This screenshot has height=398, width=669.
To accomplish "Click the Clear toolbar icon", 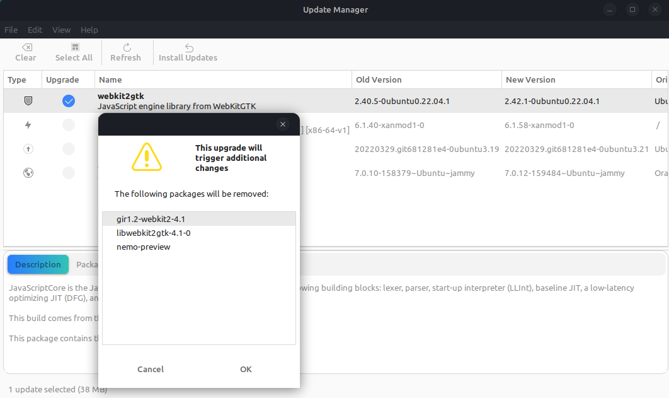I will pyautogui.click(x=26, y=47).
